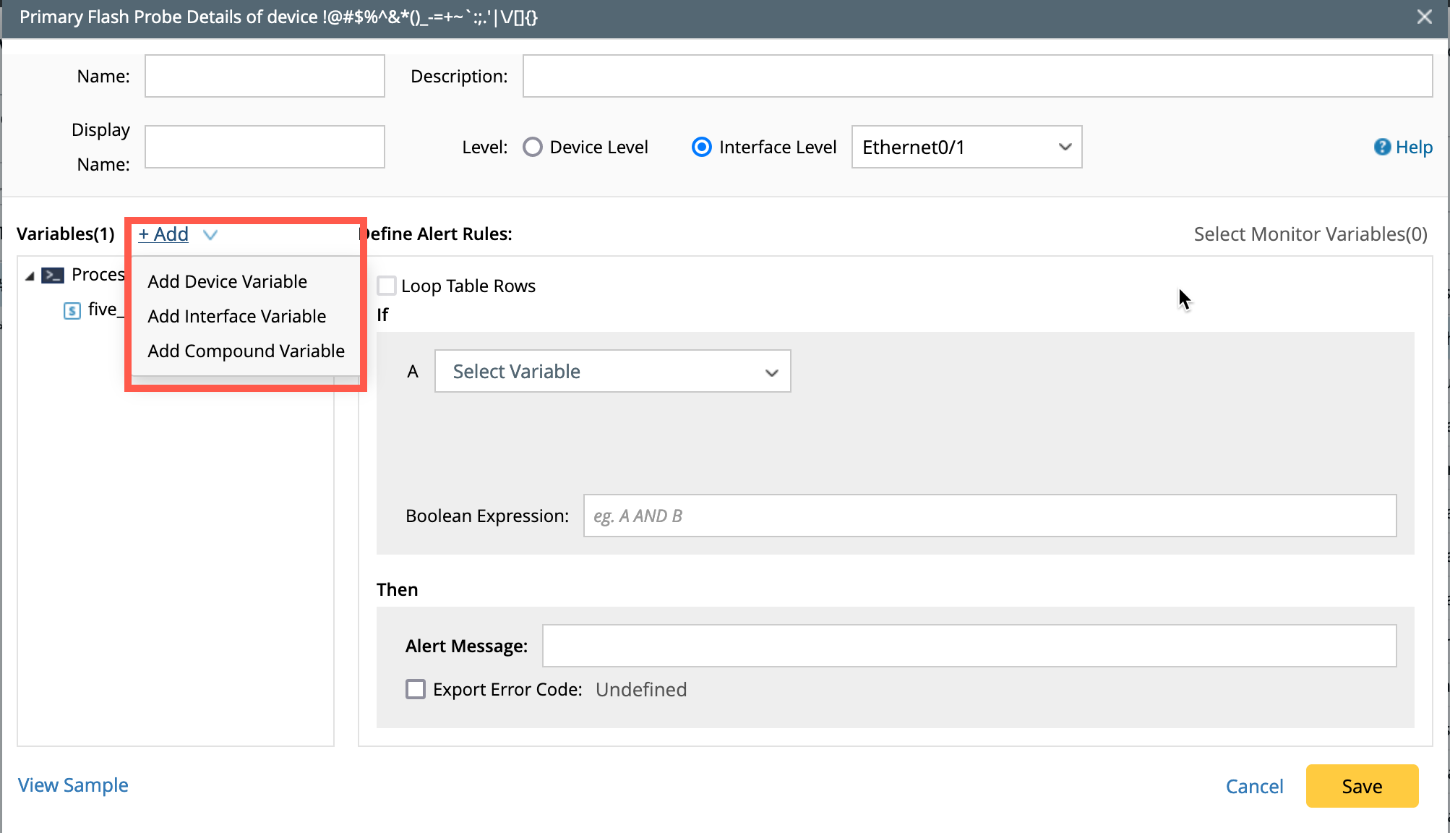The height and width of the screenshot is (833, 1450).
Task: Choose Add Compound Variable from the menu
Action: pos(246,351)
